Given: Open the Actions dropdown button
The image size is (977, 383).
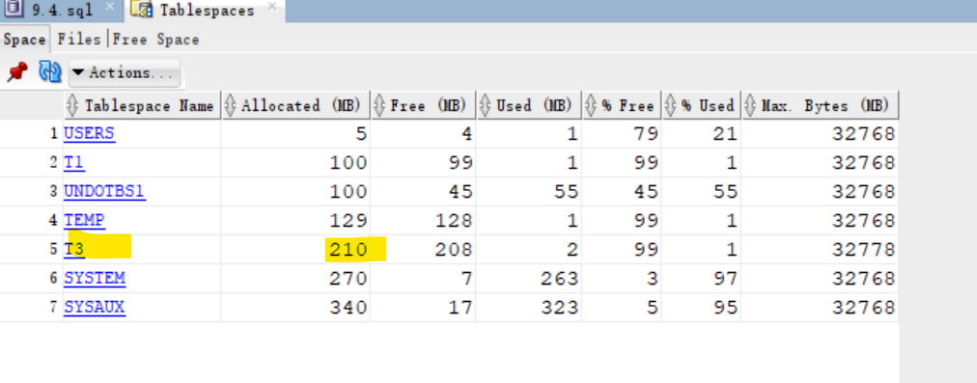Looking at the screenshot, I should 124,73.
